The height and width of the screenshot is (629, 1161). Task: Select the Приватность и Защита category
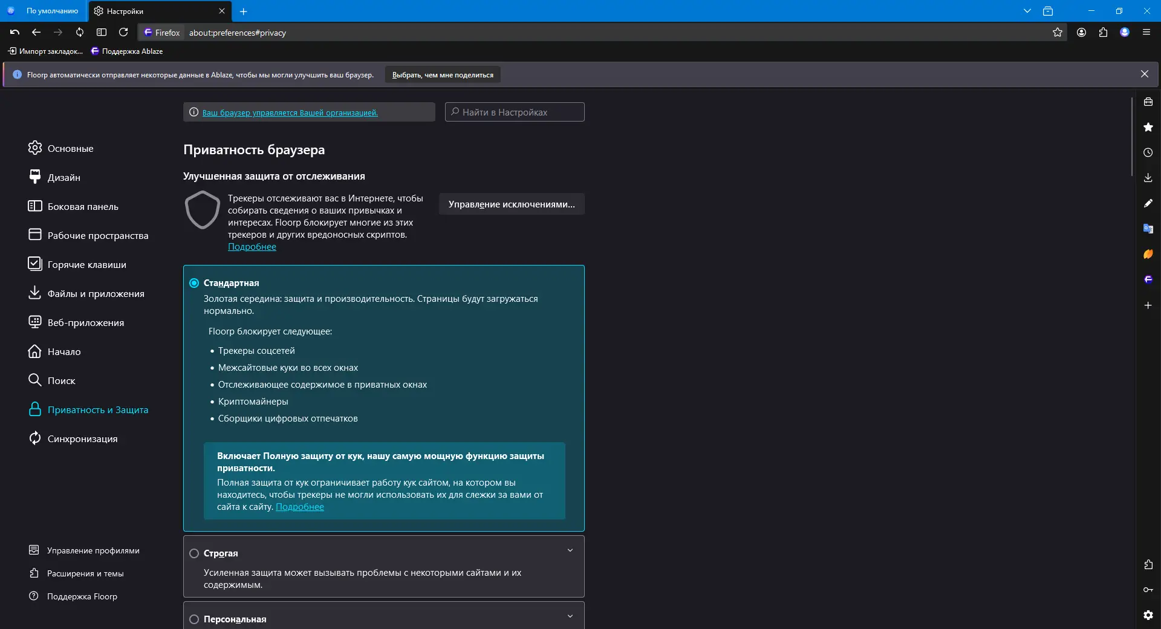88,409
